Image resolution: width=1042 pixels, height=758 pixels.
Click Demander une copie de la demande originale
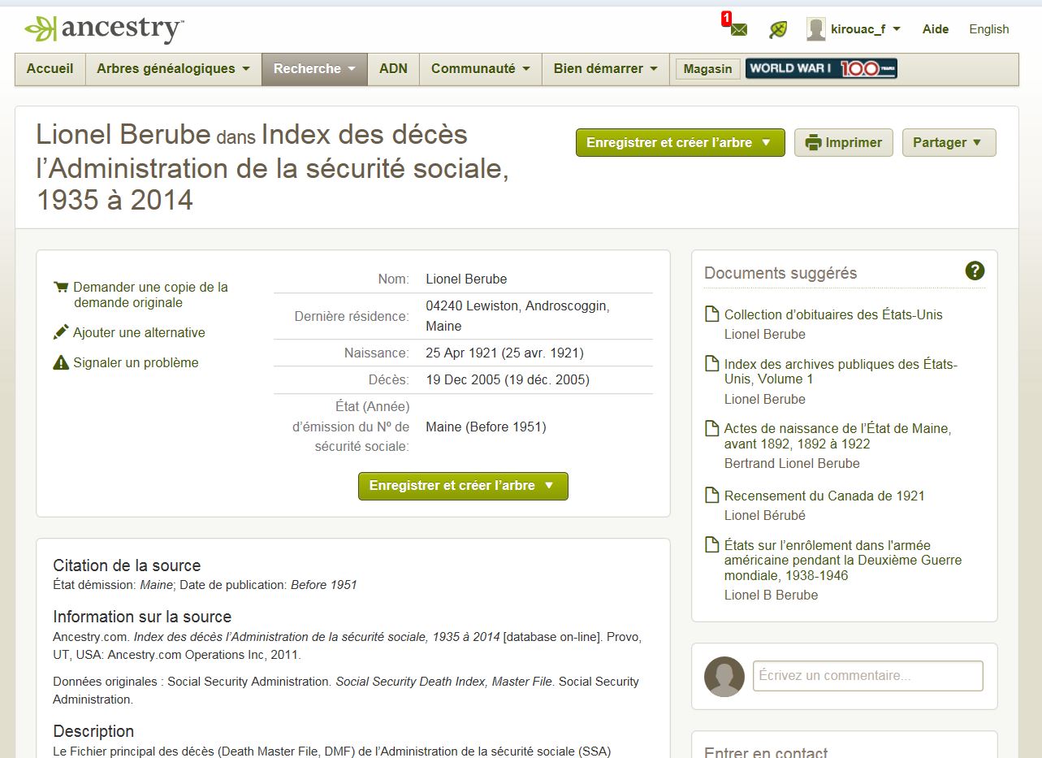150,295
